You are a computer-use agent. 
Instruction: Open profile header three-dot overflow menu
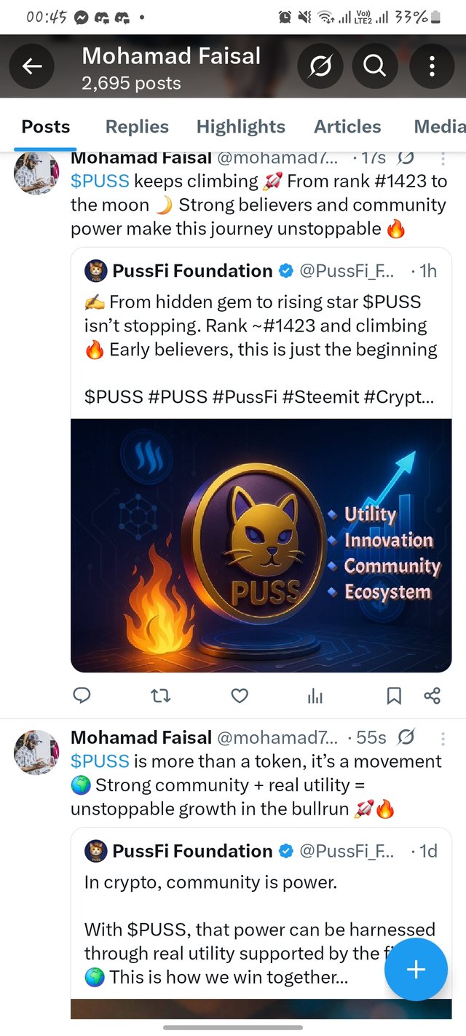point(432,67)
